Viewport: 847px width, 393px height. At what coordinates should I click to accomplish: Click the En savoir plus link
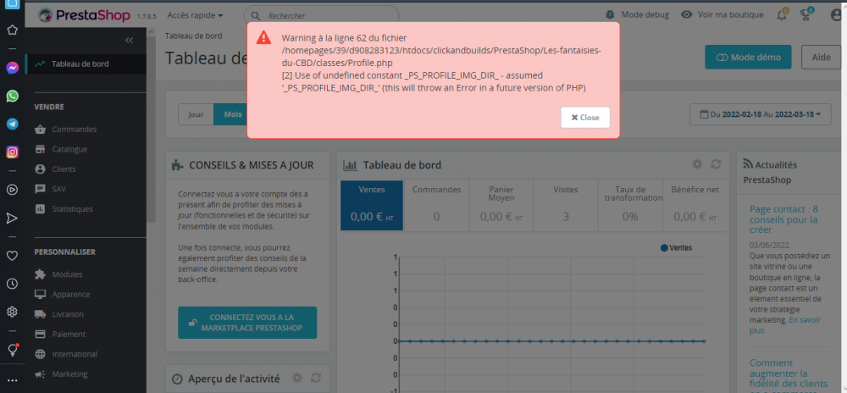click(783, 325)
